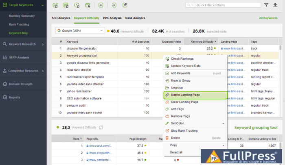The height and width of the screenshot is (165, 285).
Task: Select Stop Rank Tracking from context menu
Action: click(184, 130)
